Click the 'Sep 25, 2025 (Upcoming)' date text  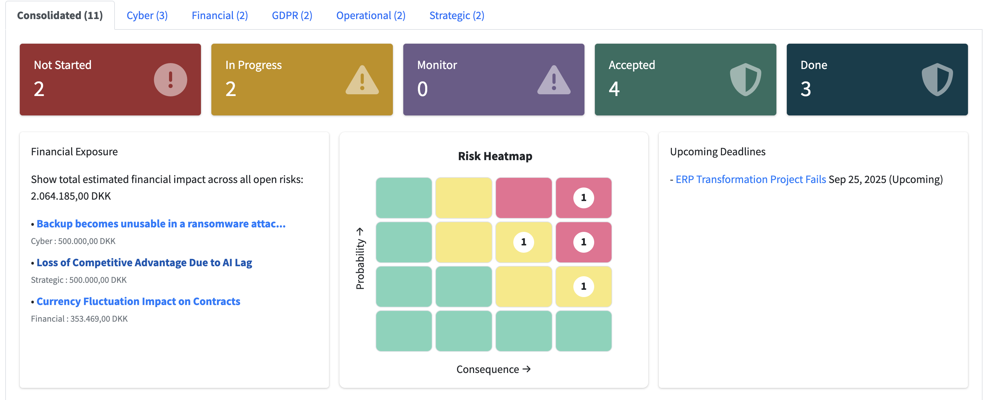point(886,179)
